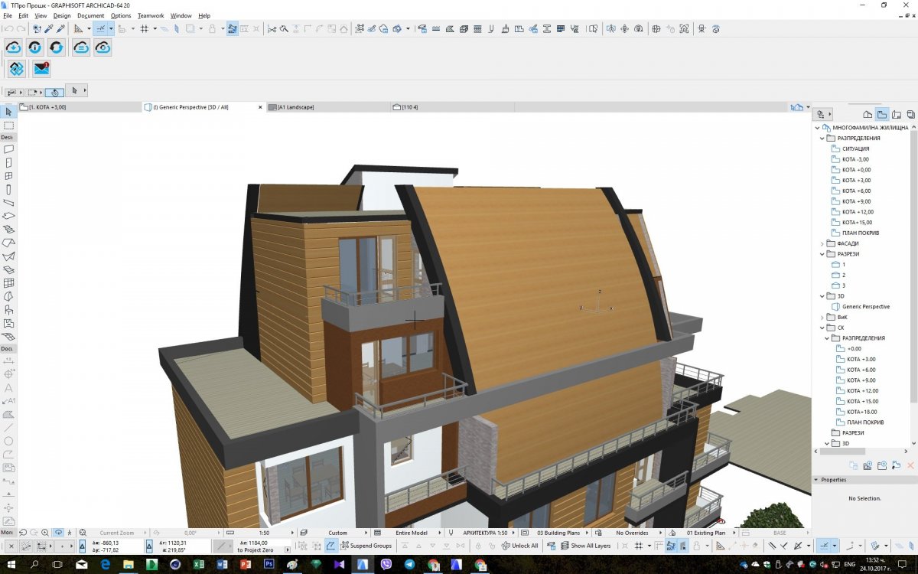Open the Teamwork menu
The width and height of the screenshot is (918, 574).
[x=151, y=15]
